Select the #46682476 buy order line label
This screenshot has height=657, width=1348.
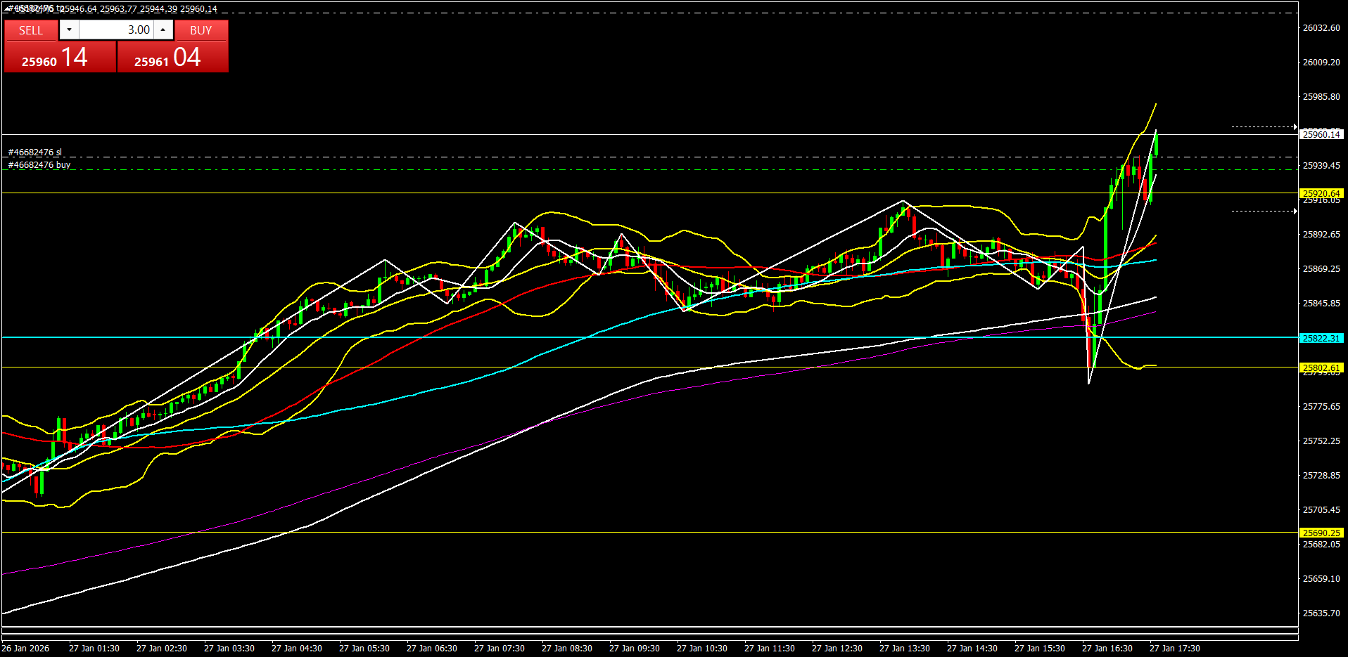(39, 165)
